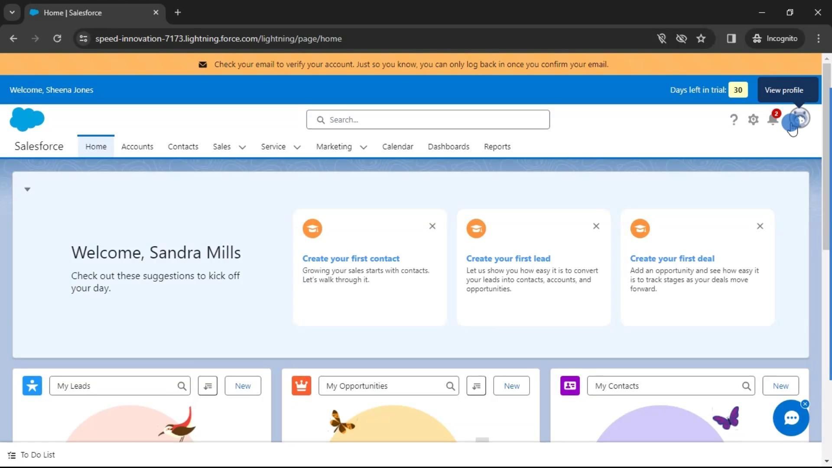Expand the Sales menu chevron
Screen dimensions: 832x468
point(242,147)
